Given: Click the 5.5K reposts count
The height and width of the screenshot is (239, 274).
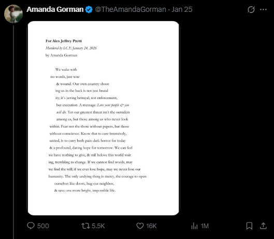Looking at the screenshot, I should click(x=98, y=226).
